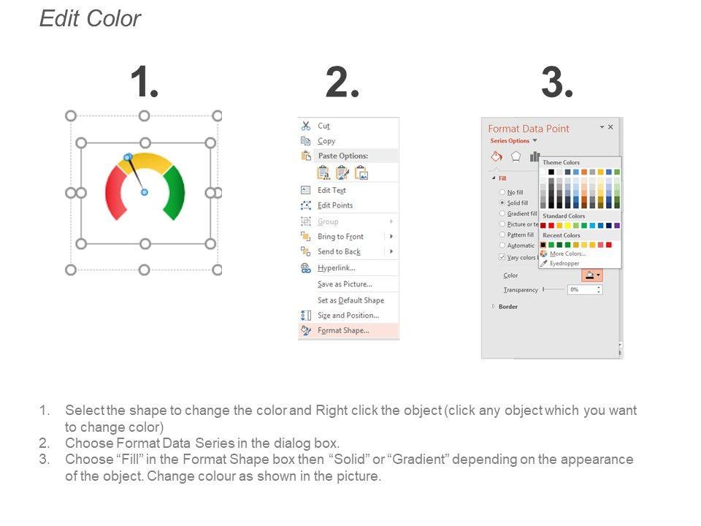
Task: Select the Gradient fill option
Action: pos(502,213)
